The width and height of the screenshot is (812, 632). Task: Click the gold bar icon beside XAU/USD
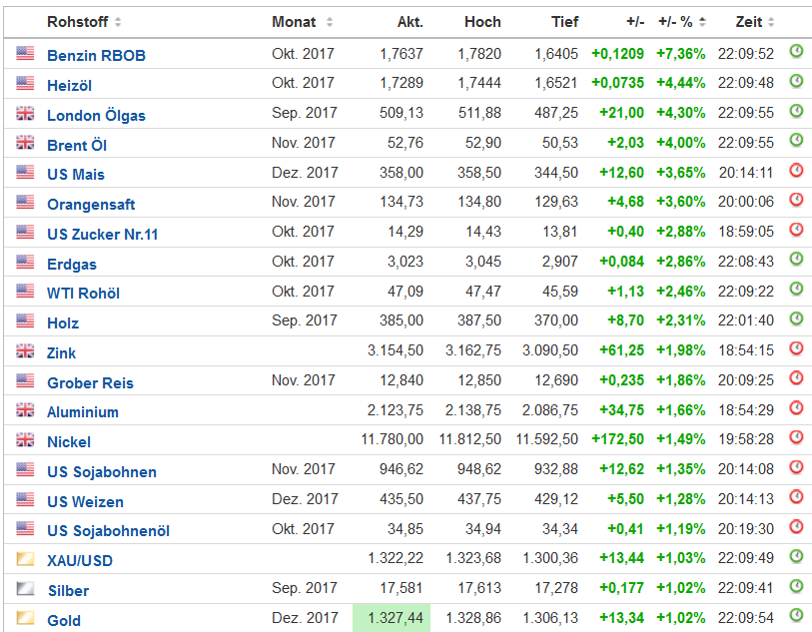[x=25, y=559]
